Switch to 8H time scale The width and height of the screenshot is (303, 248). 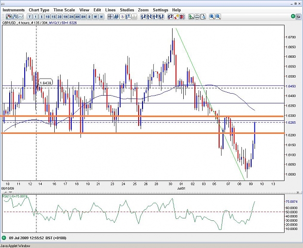click(83, 17)
